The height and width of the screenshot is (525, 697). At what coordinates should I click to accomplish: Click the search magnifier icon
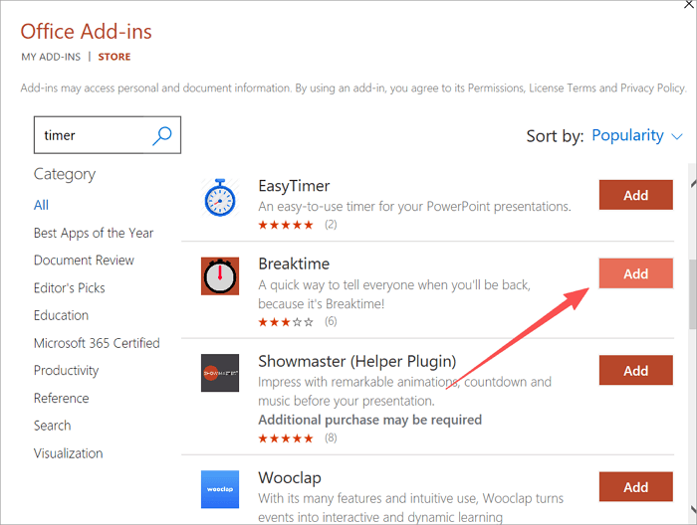pos(162,136)
